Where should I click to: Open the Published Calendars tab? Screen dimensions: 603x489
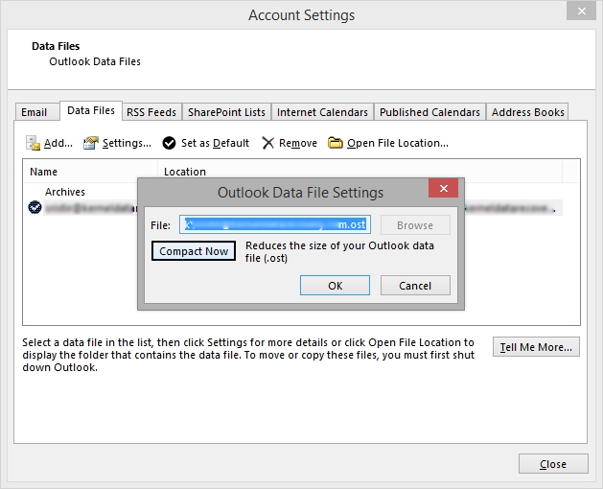click(429, 112)
